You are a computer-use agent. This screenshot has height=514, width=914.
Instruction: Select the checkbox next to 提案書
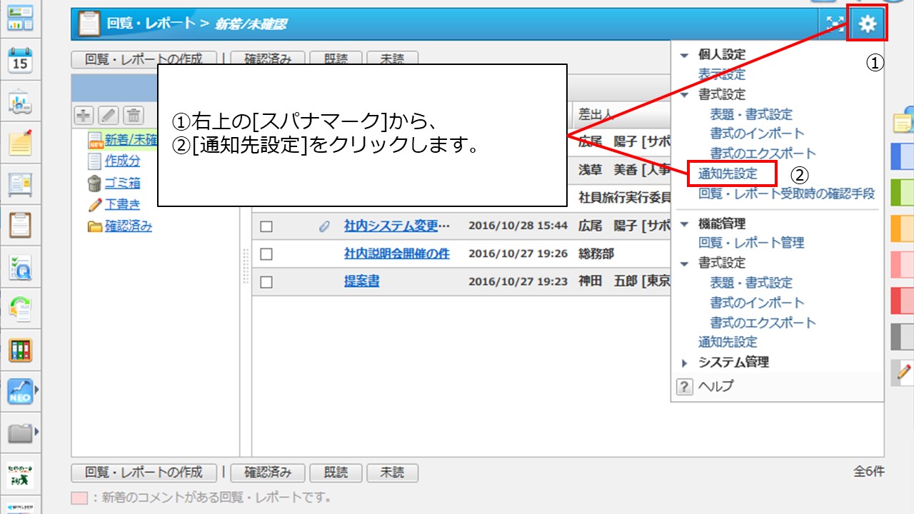[x=266, y=282]
